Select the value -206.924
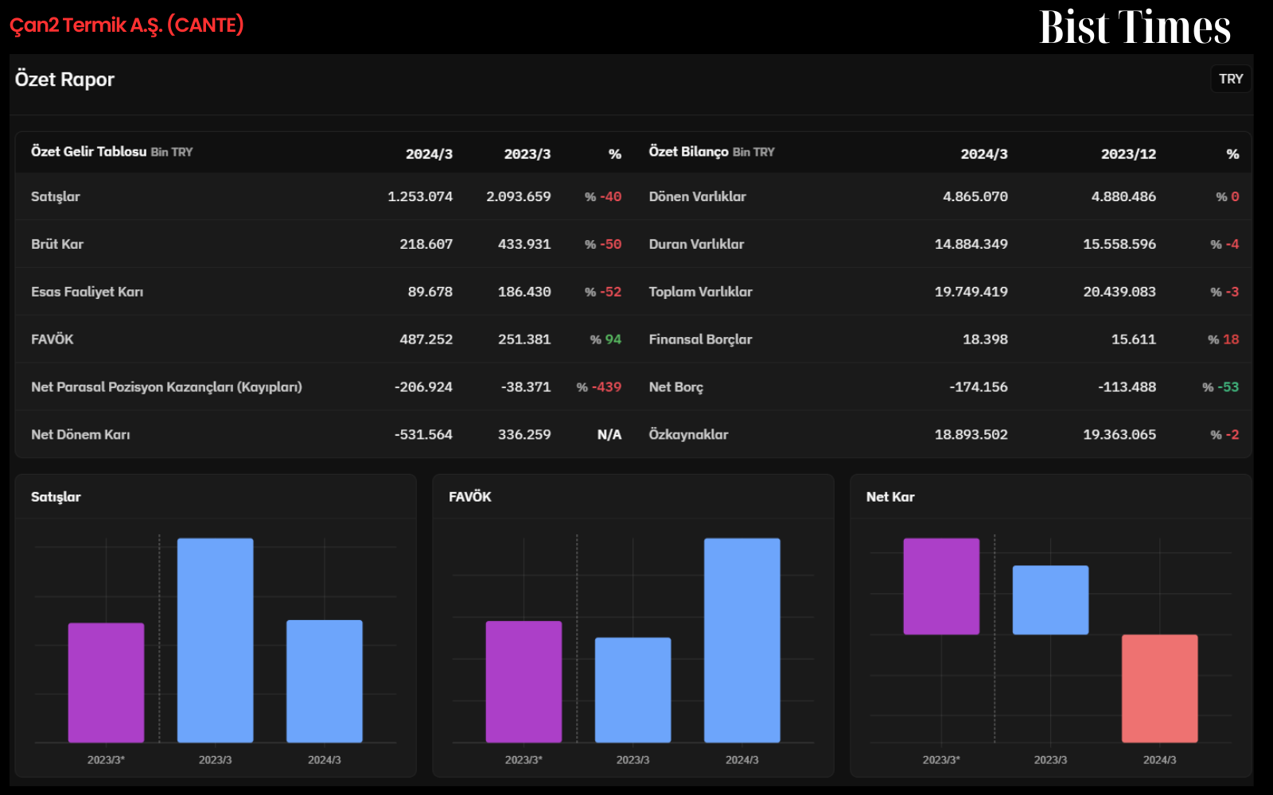The height and width of the screenshot is (795, 1273). [423, 387]
